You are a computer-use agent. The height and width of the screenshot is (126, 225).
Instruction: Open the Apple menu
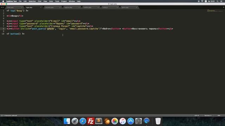(x=3, y=1)
